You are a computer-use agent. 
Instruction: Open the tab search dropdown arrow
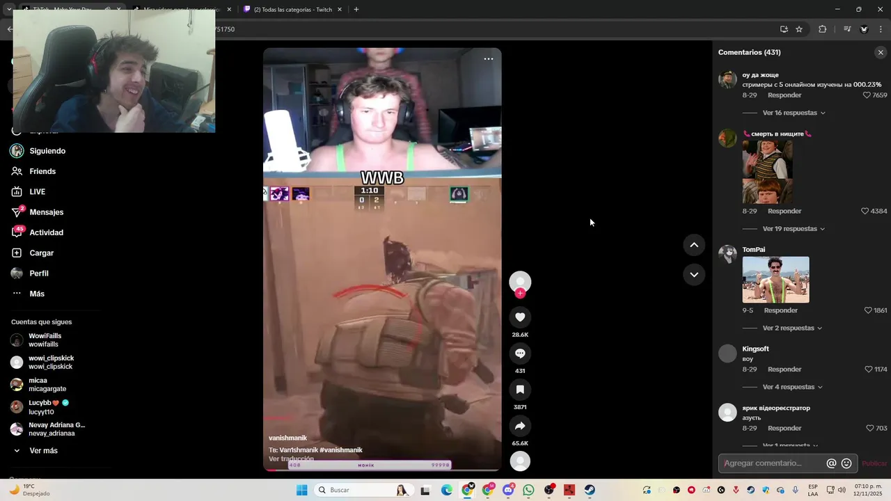pyautogui.click(x=8, y=10)
